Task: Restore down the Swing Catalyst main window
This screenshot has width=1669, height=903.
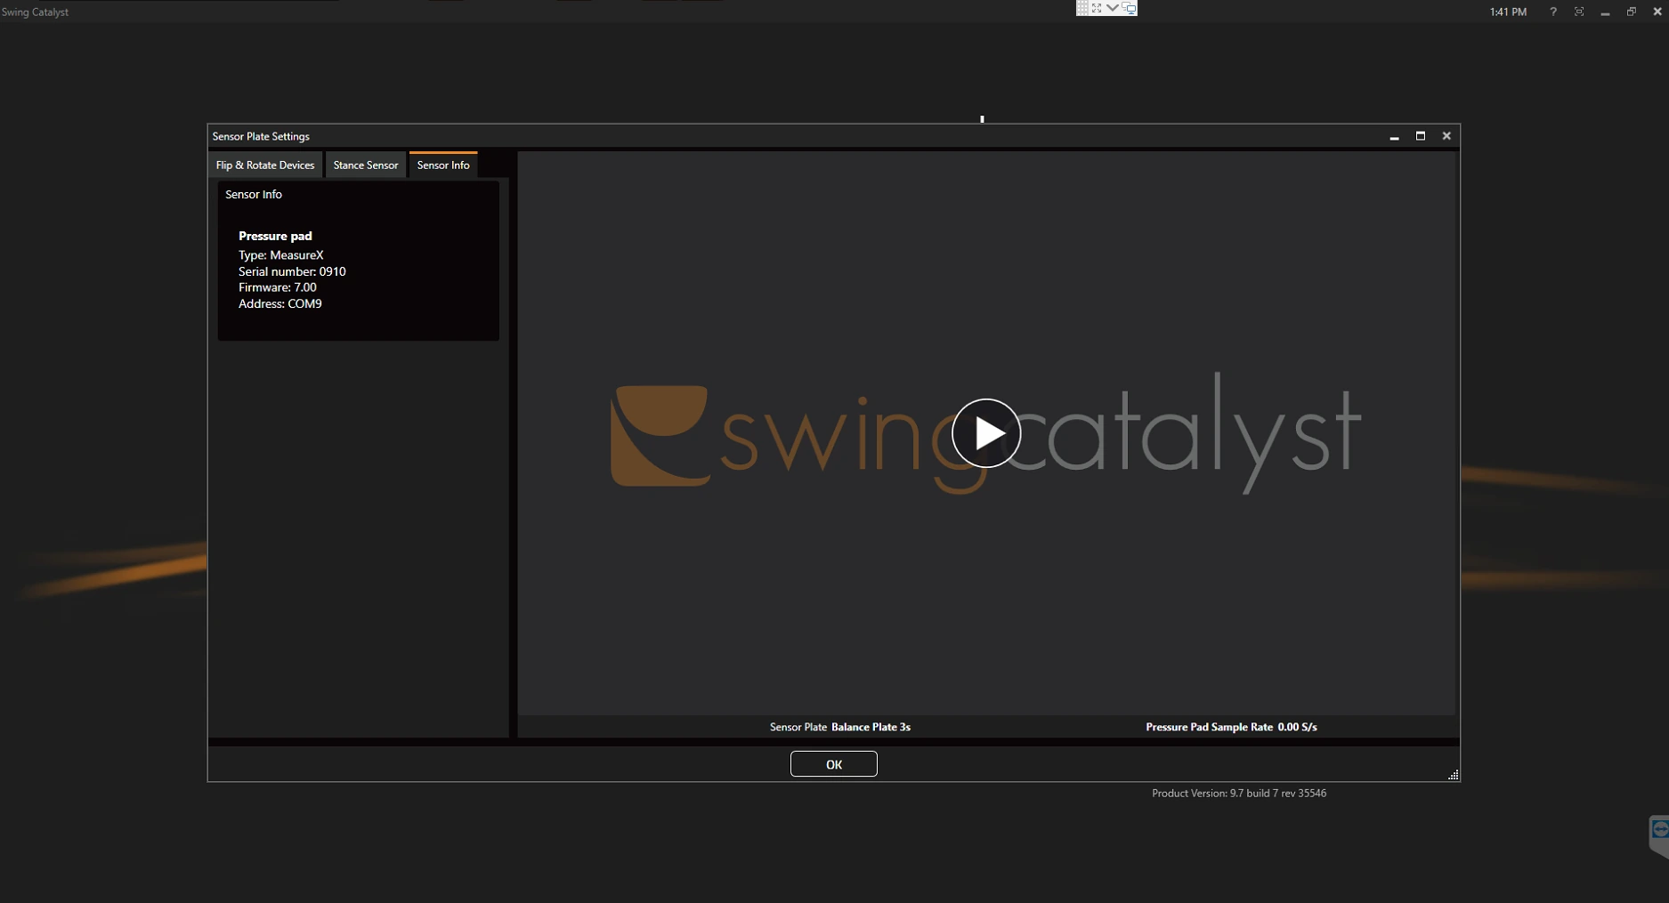Action: click(1632, 12)
